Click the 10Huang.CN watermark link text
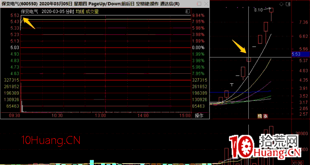Screen dimensions: 310x165 [51, 140]
